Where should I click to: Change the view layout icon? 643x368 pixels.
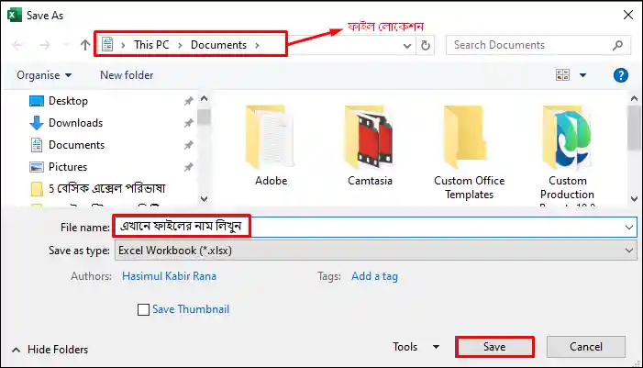[x=562, y=74]
